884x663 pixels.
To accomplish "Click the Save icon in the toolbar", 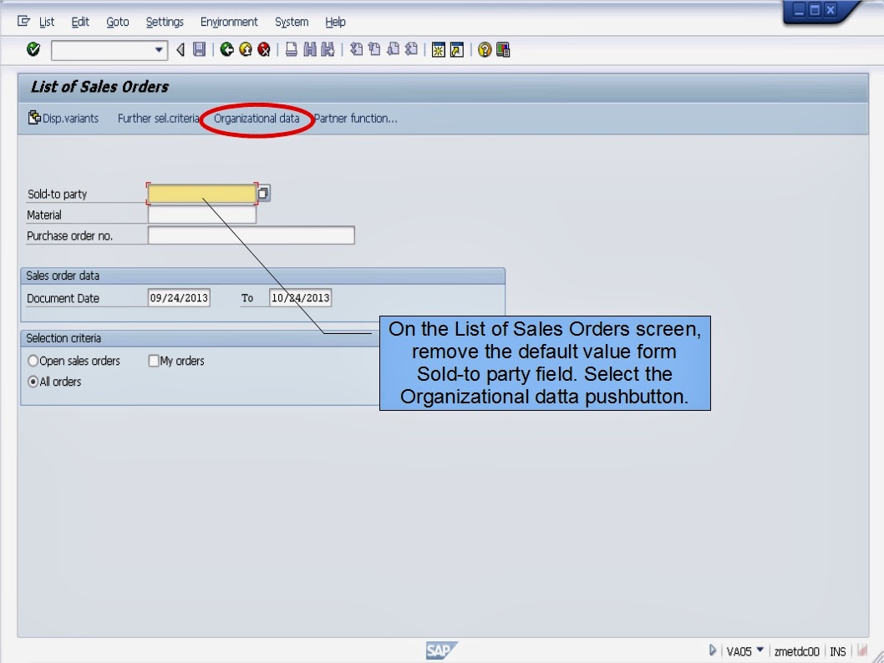I will (198, 49).
